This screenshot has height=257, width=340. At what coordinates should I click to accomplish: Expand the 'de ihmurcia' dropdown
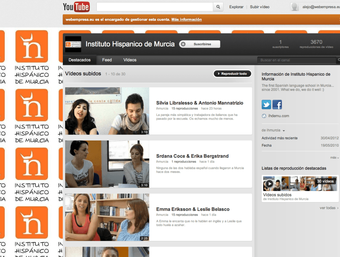tap(273, 130)
